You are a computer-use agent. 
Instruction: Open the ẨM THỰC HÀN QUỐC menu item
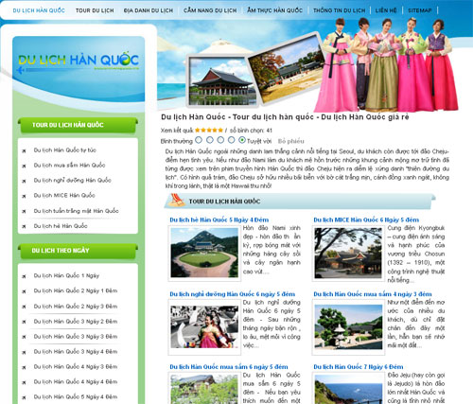click(274, 10)
